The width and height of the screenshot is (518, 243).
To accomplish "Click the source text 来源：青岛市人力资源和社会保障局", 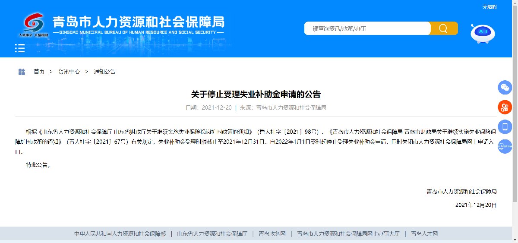I will point(283,107).
